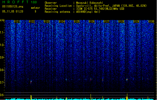The width and height of the screenshot is (157, 100).
Task: Click the meteor label
Action: click(35, 8)
